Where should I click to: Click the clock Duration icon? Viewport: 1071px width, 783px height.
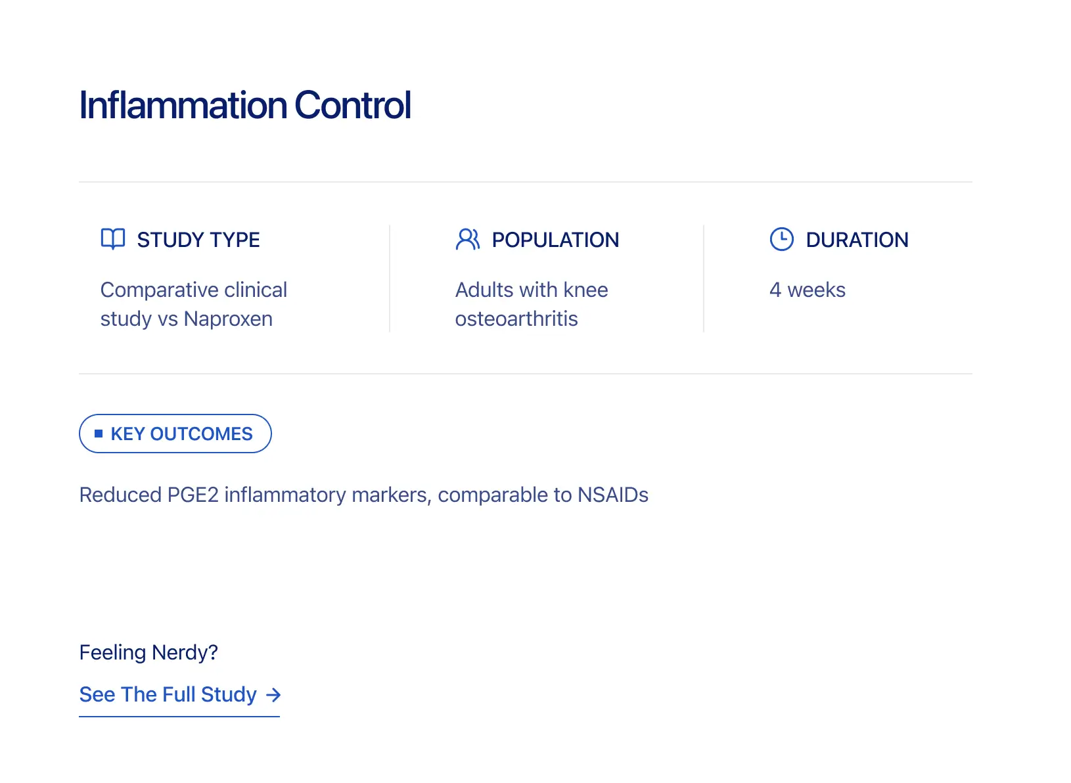[781, 239]
